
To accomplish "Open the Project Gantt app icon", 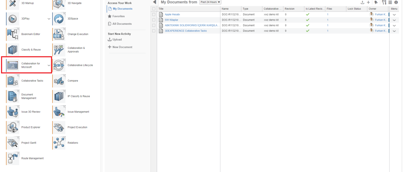I will point(12,143).
